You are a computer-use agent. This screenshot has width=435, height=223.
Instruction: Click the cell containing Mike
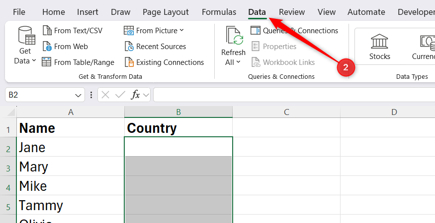[x=71, y=186]
